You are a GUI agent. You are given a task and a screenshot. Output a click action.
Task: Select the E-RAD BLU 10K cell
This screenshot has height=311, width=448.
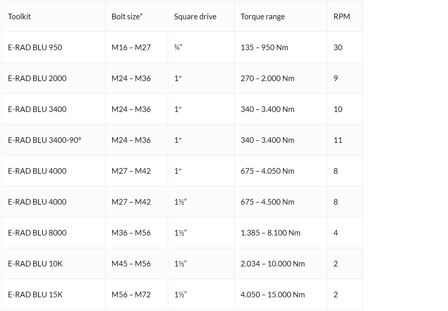tap(35, 263)
